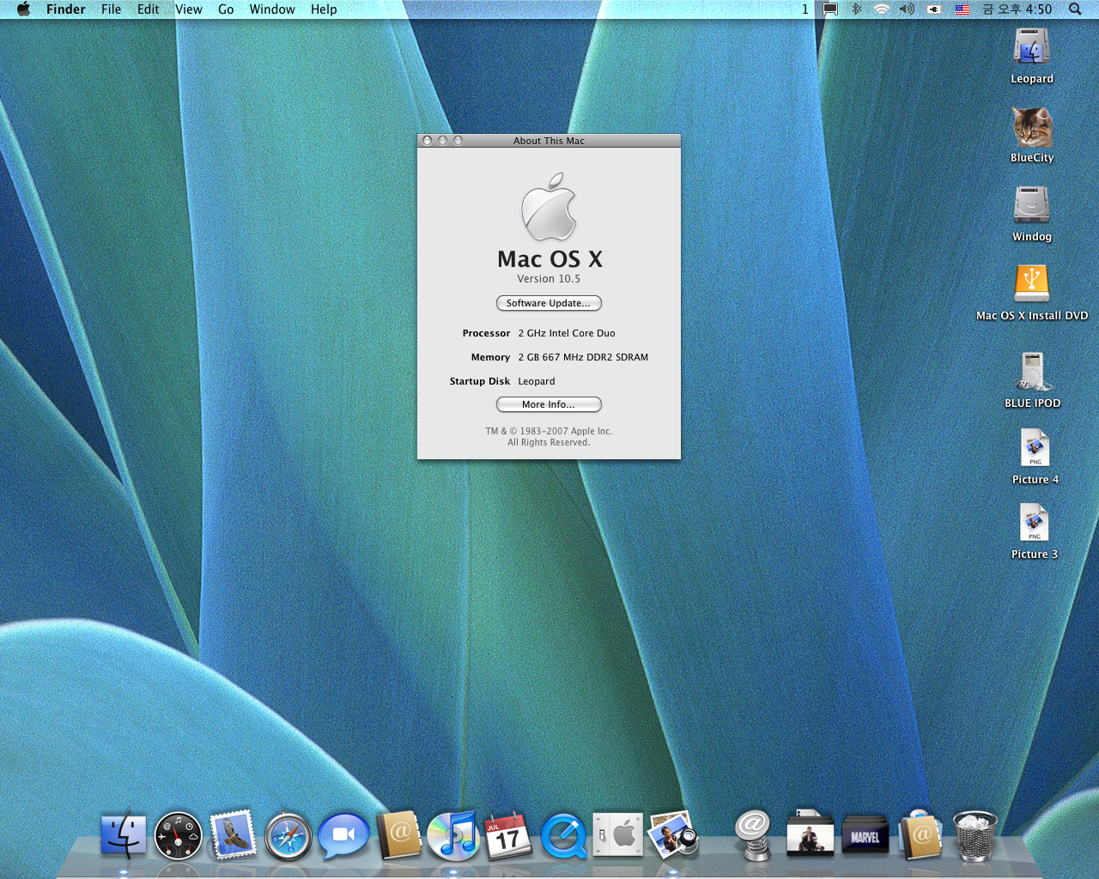Select the Picture 3 PNG file
The image size is (1099, 879).
[1035, 531]
